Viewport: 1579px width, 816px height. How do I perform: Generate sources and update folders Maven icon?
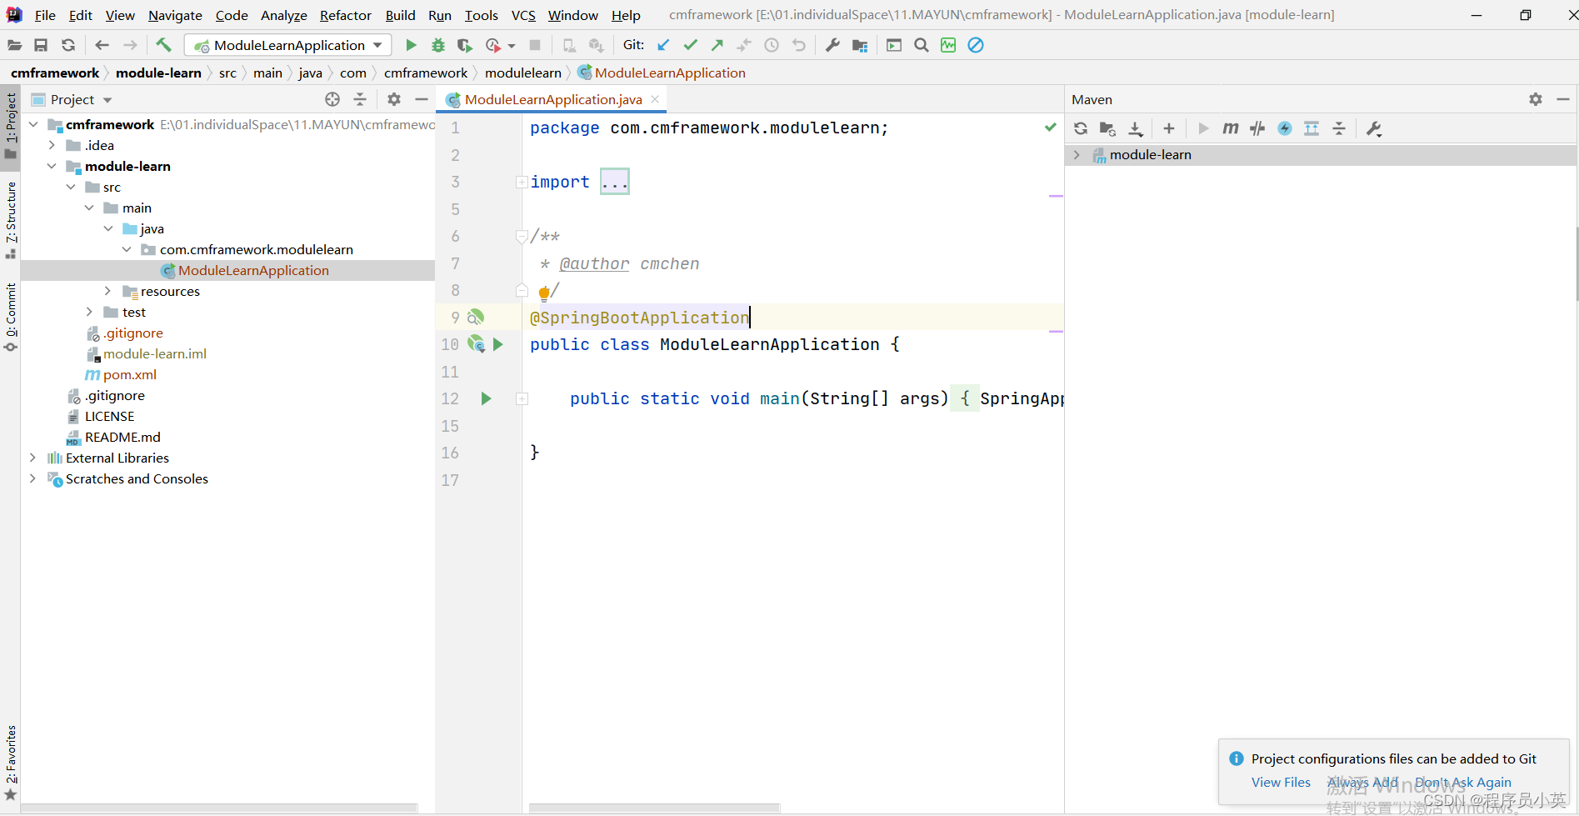coord(1107,128)
